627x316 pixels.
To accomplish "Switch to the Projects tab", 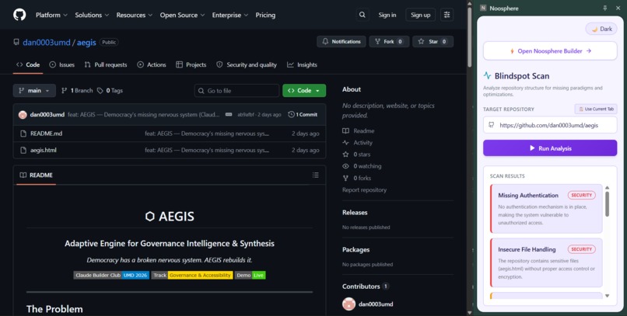I will pos(191,64).
